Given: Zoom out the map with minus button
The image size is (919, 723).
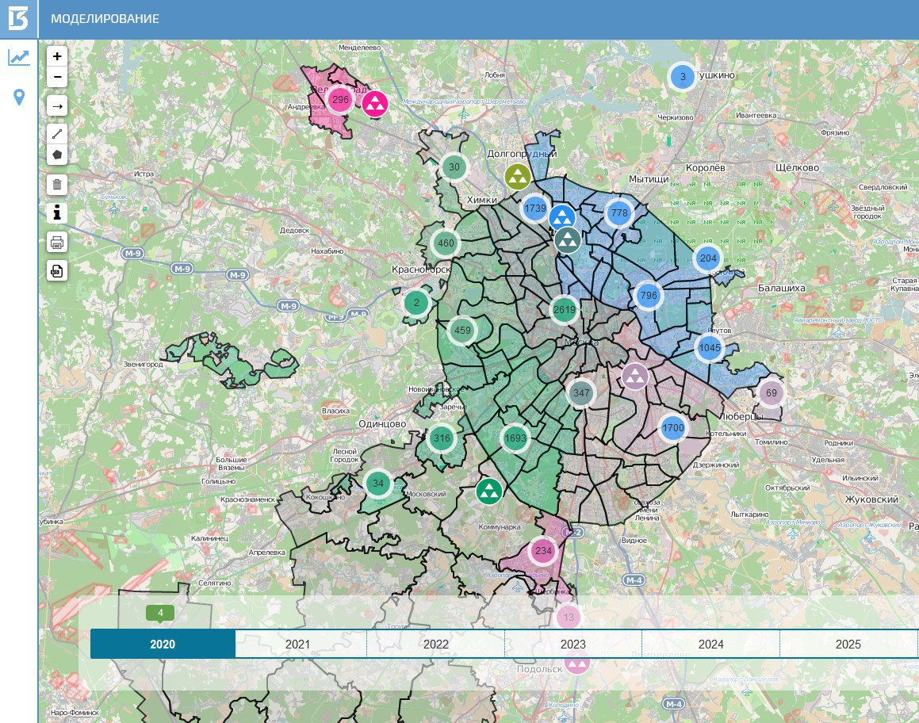Looking at the screenshot, I should pos(57,77).
